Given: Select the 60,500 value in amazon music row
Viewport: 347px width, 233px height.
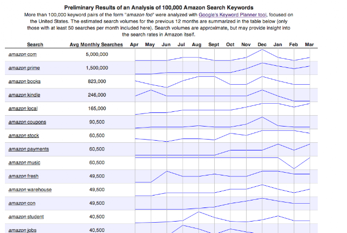Looking at the screenshot, I should [x=97, y=162].
